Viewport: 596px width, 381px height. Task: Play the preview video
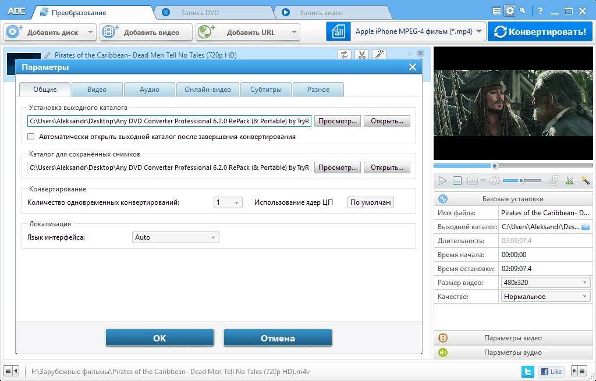[442, 181]
